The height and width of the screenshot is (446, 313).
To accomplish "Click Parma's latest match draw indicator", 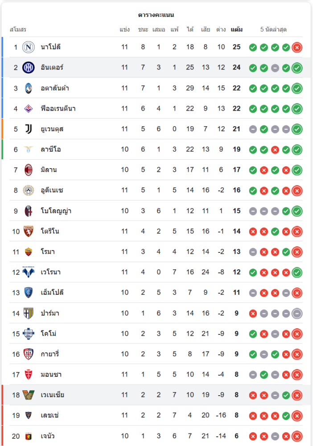I will pyautogui.click(x=297, y=314).
